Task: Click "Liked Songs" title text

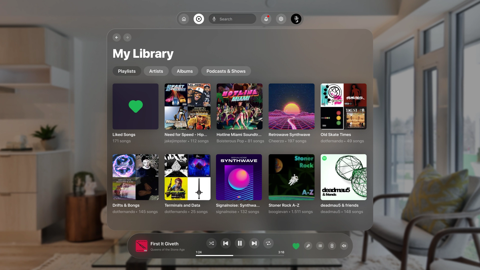Action: (x=124, y=134)
